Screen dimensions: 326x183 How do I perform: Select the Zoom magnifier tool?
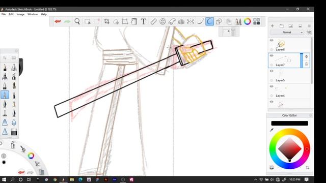(77, 21)
